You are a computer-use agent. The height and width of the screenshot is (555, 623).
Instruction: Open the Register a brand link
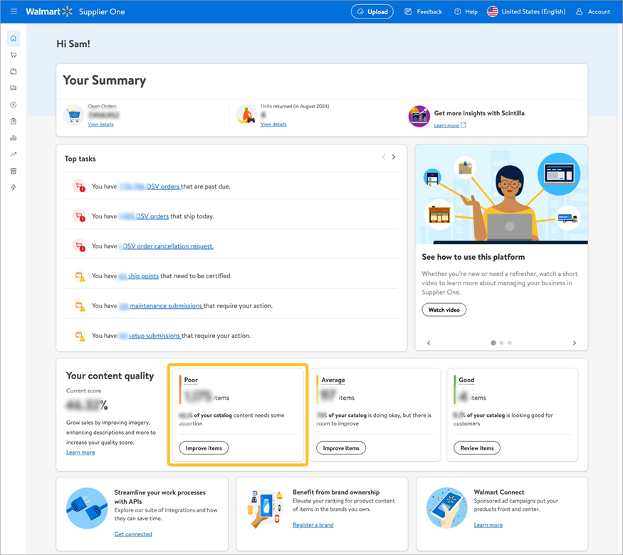pos(313,525)
